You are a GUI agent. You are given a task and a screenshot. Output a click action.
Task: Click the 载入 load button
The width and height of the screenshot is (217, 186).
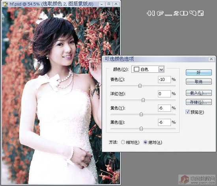198,93
